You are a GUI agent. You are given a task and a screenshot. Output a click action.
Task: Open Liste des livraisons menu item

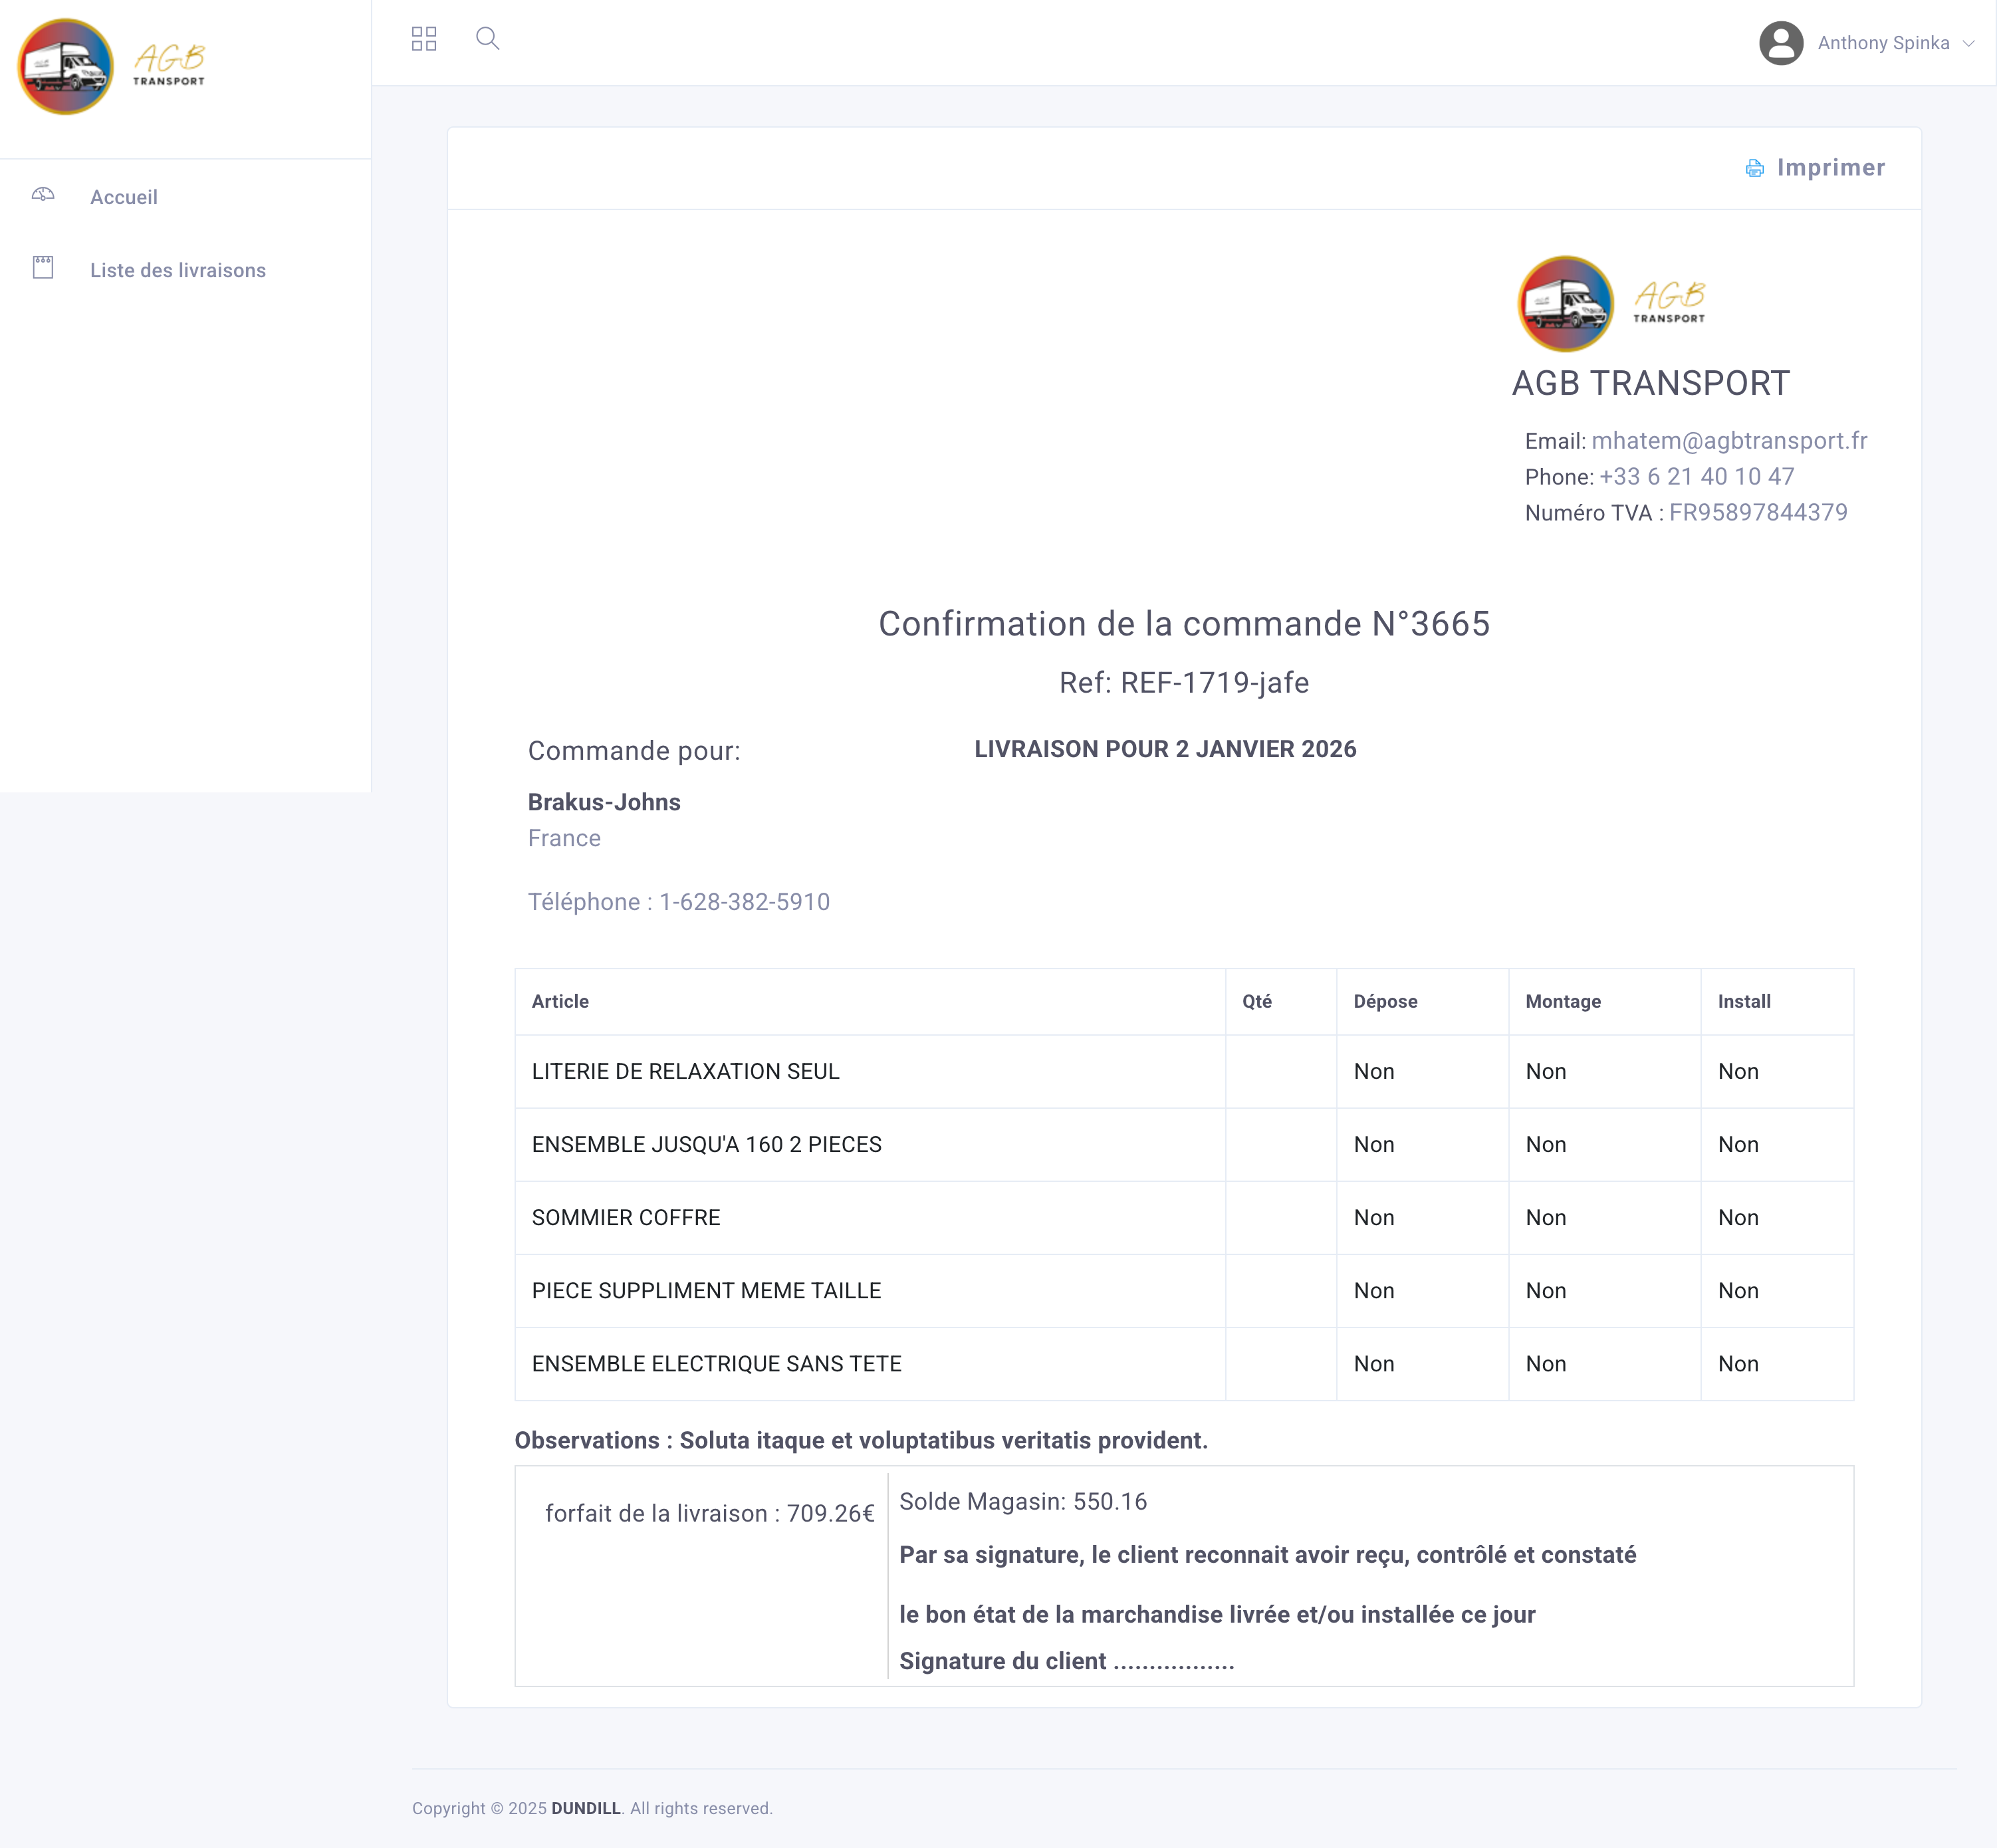178,270
